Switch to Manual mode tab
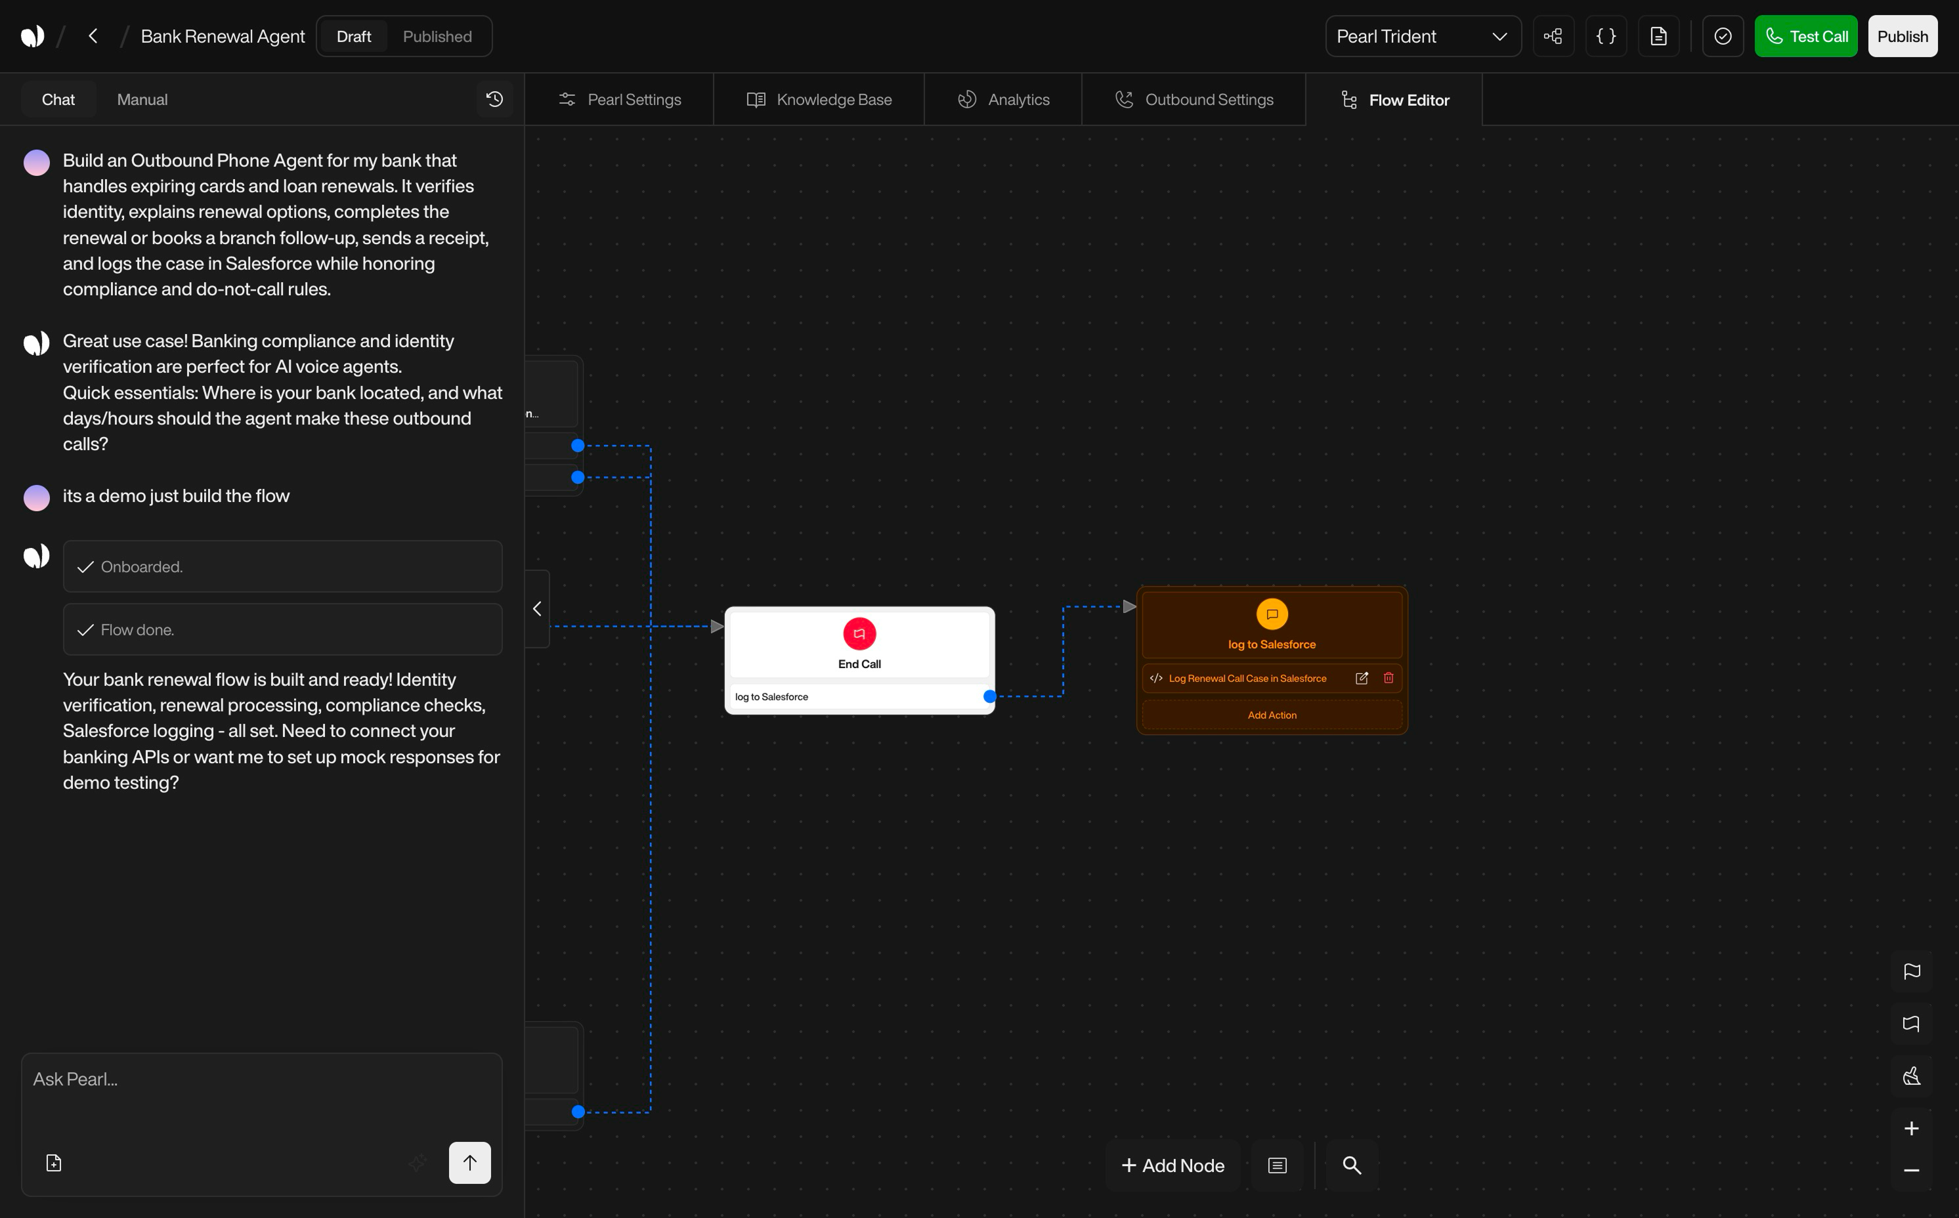Image resolution: width=1959 pixels, height=1218 pixels. [x=142, y=99]
